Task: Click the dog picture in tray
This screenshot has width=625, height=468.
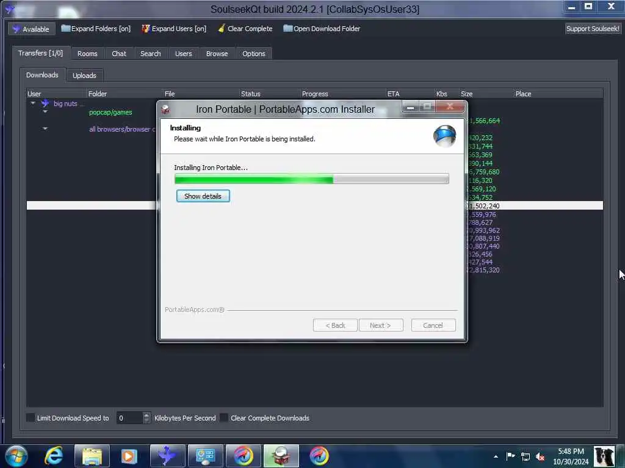Action: tap(604, 456)
